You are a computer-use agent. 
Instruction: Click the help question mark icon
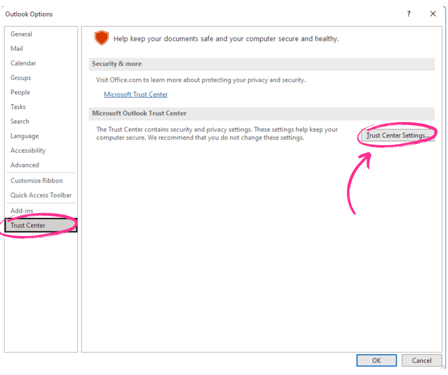(408, 13)
